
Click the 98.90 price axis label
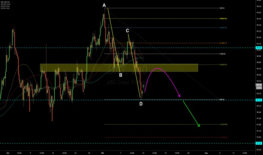tap(259, 56)
